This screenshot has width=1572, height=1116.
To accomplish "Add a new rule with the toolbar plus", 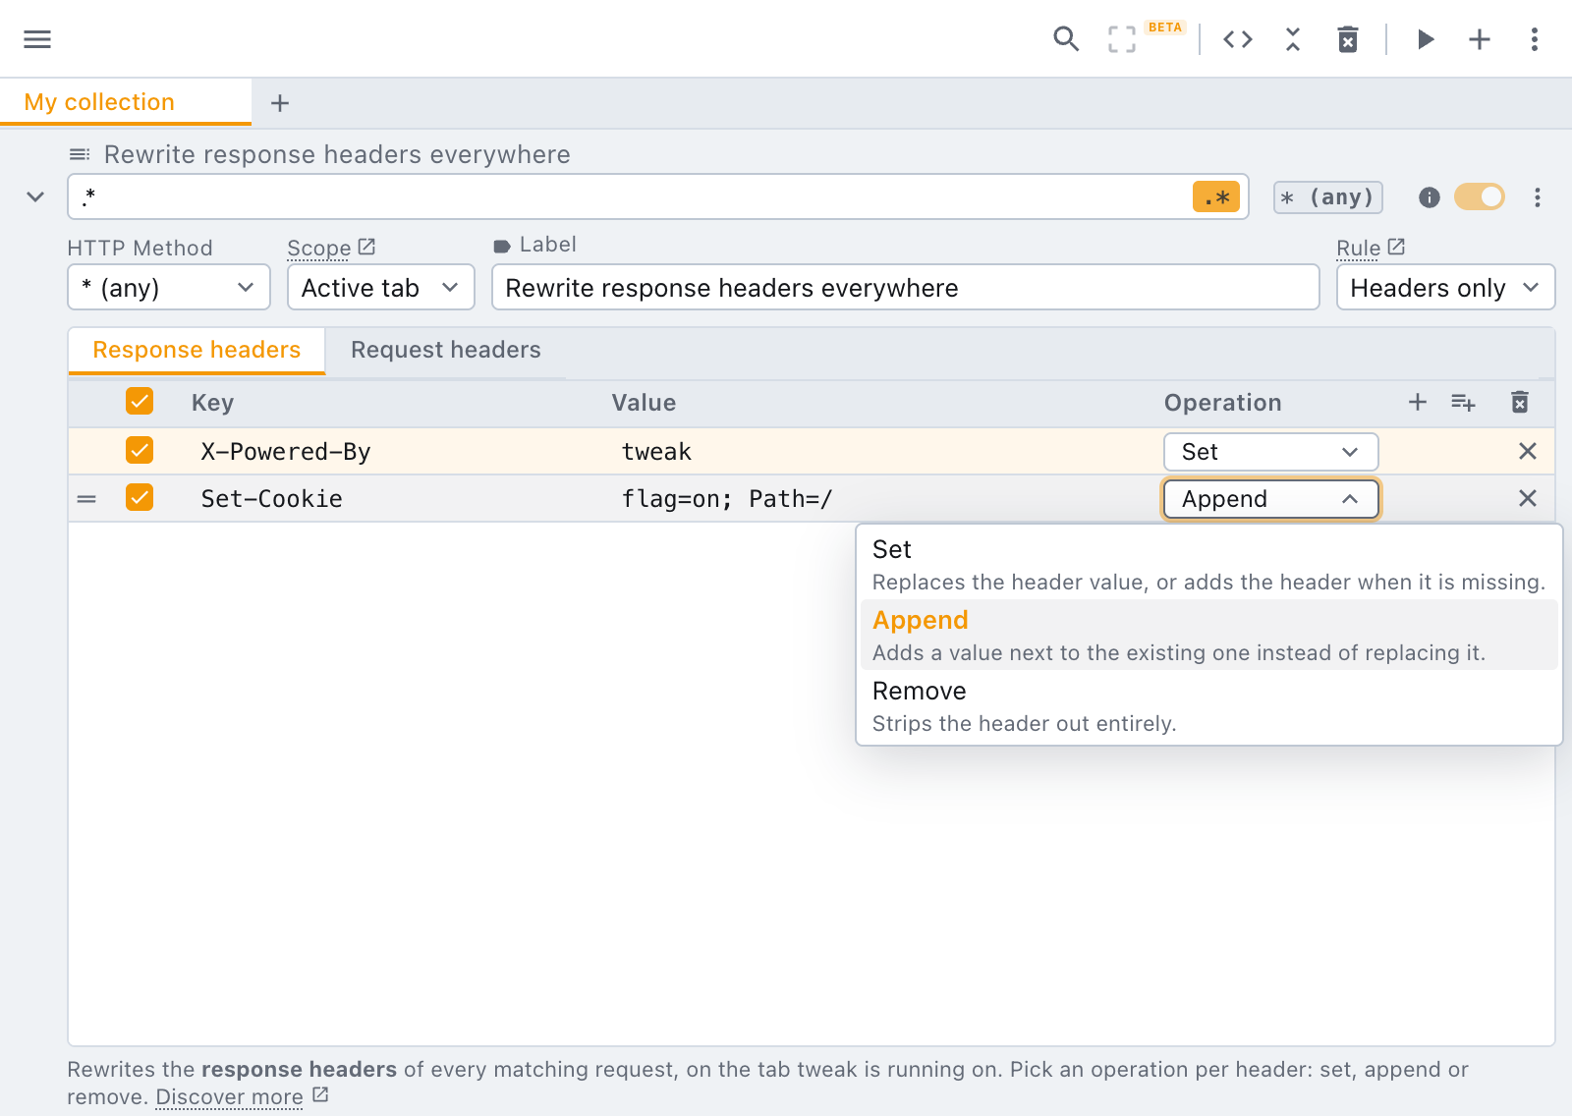I will [x=1480, y=39].
